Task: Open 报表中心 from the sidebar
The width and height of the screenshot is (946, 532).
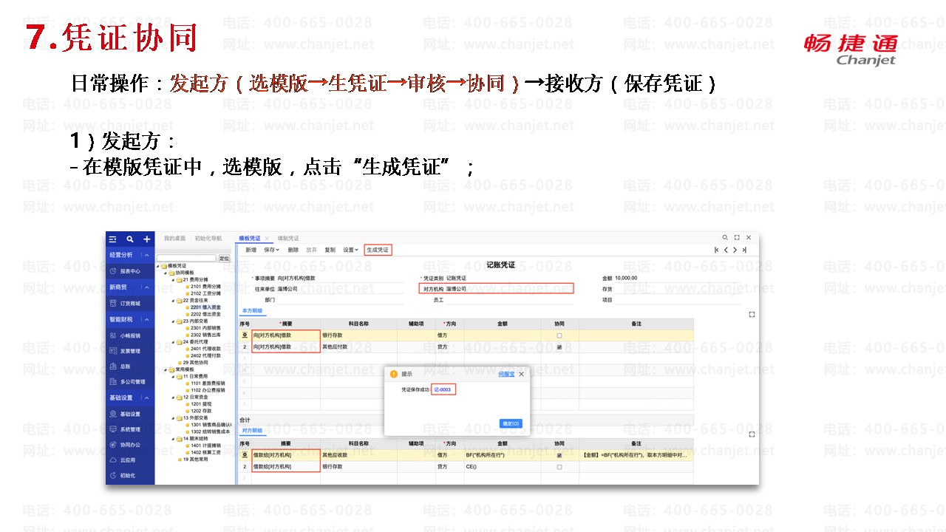Action: click(x=130, y=271)
